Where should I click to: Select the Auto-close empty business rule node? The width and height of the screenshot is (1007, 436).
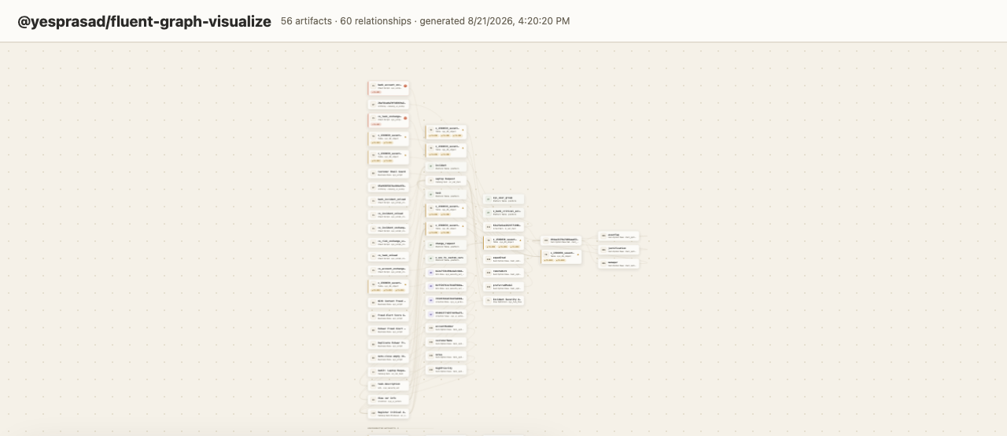click(389, 357)
